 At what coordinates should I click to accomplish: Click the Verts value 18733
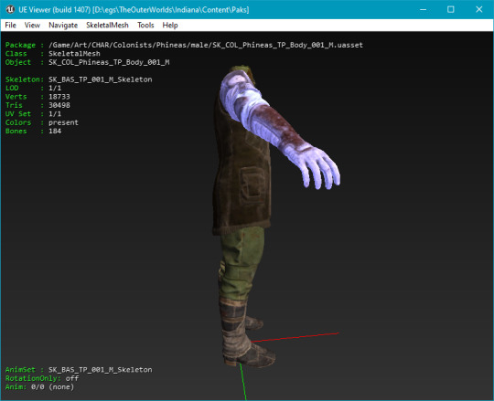click(x=59, y=97)
